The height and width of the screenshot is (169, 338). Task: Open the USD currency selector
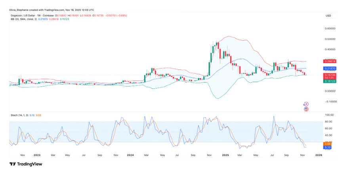coord(328,15)
